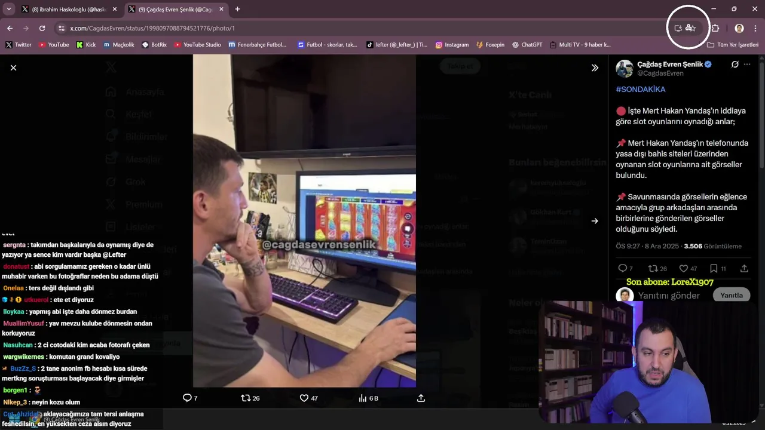Open the Extensions puzzle icon
The image size is (765, 430).
pyautogui.click(x=715, y=28)
